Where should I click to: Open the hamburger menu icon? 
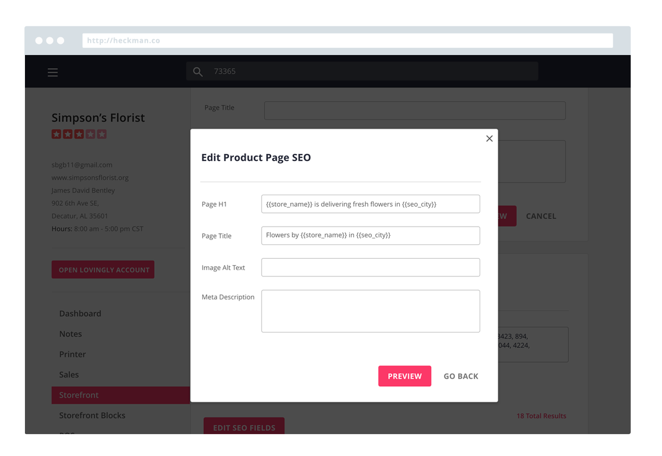pyautogui.click(x=53, y=72)
